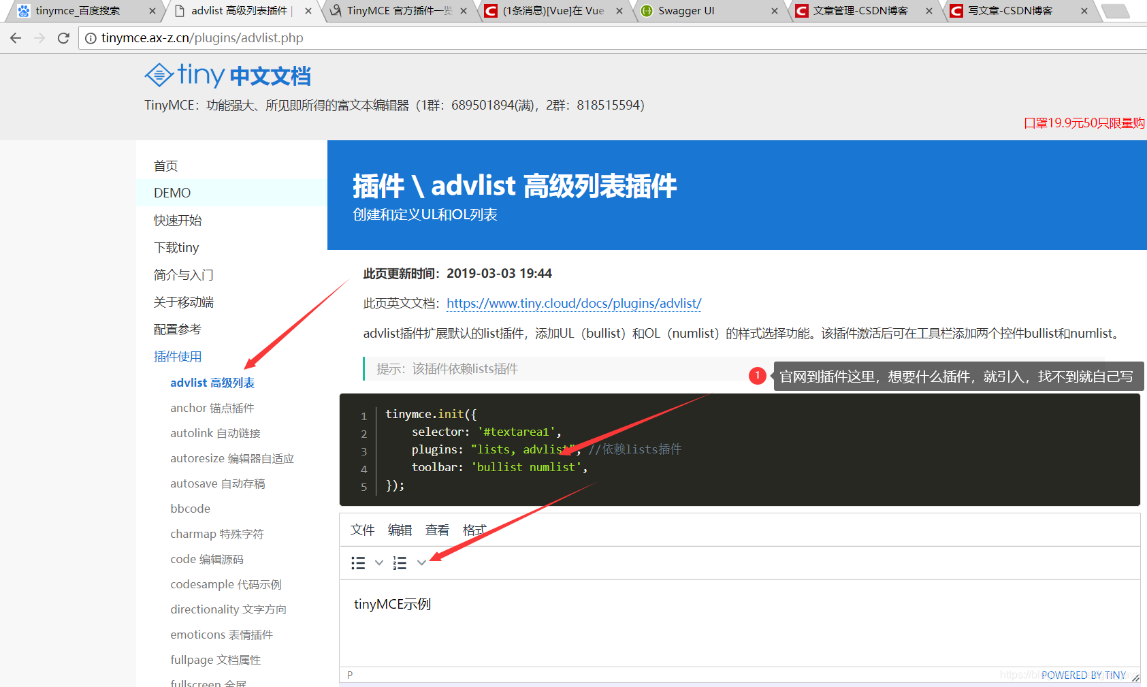
Task: Select charmap 特殊字符 in sidebar
Action: [x=217, y=534]
